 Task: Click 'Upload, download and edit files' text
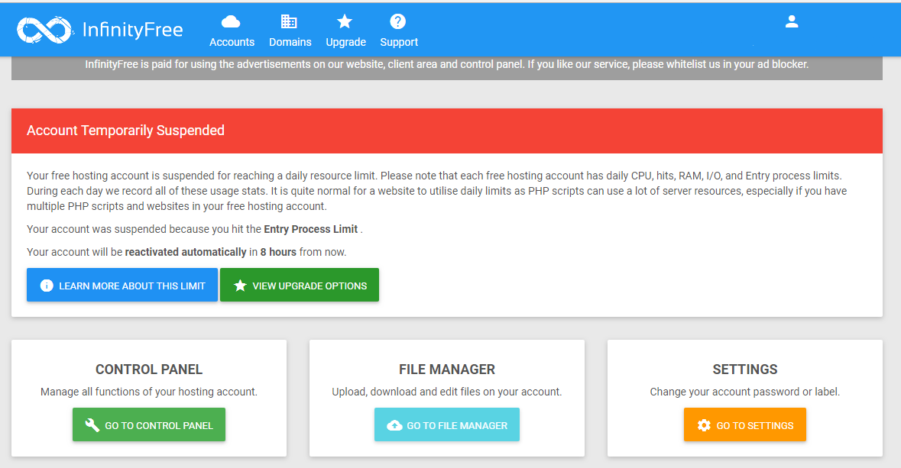pos(447,392)
